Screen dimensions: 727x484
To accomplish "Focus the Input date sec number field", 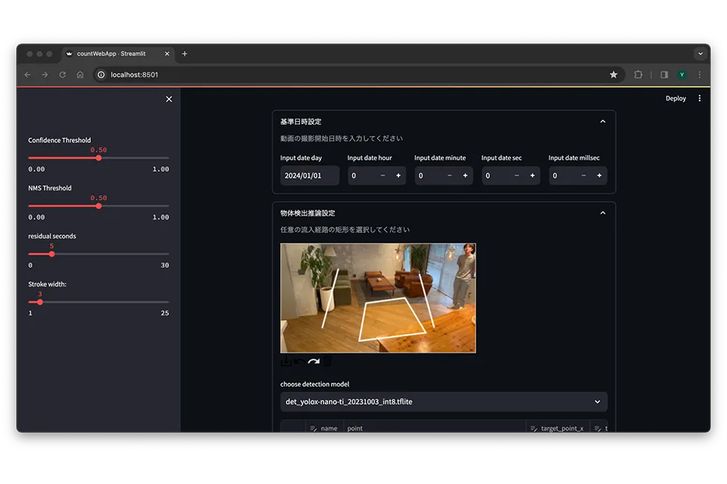I will [495, 175].
